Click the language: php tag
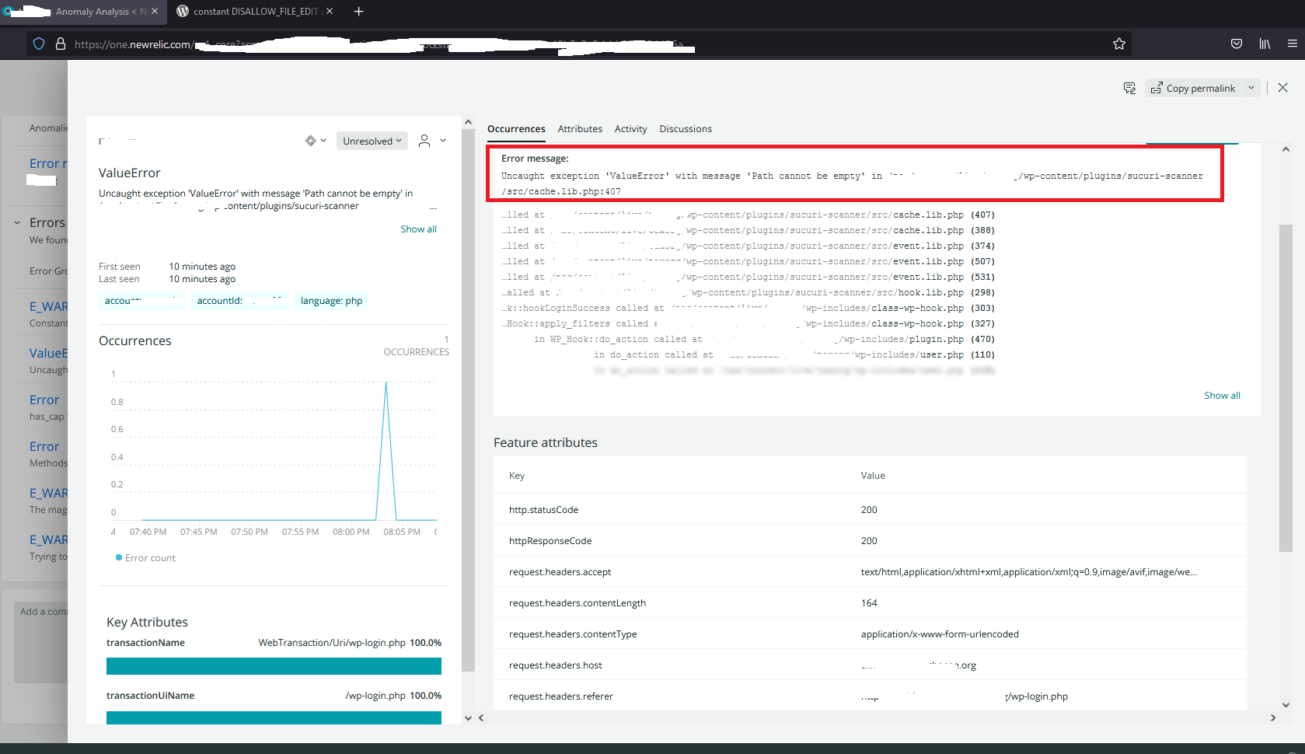 pyautogui.click(x=331, y=301)
